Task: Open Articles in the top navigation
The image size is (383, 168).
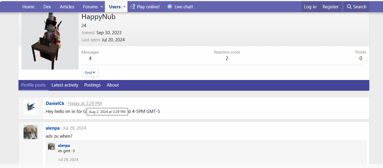Action: (67, 7)
